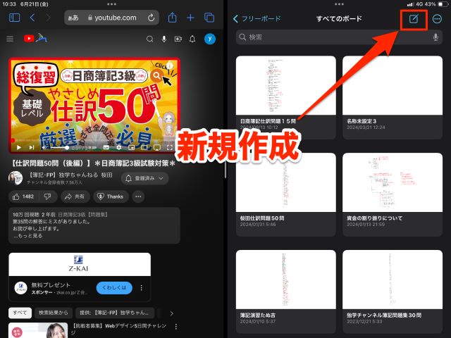Dislike the video
Screen dimensions: 451x338
click(x=47, y=196)
